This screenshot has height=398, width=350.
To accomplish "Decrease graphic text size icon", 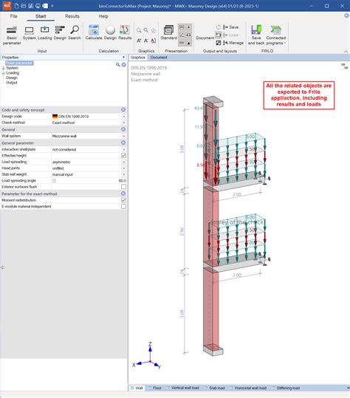I will pos(146,41).
